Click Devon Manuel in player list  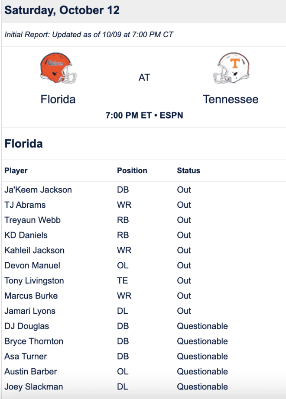[32, 265]
